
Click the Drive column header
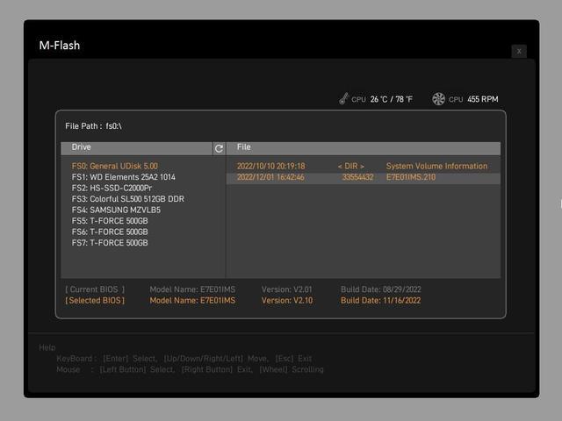click(81, 147)
